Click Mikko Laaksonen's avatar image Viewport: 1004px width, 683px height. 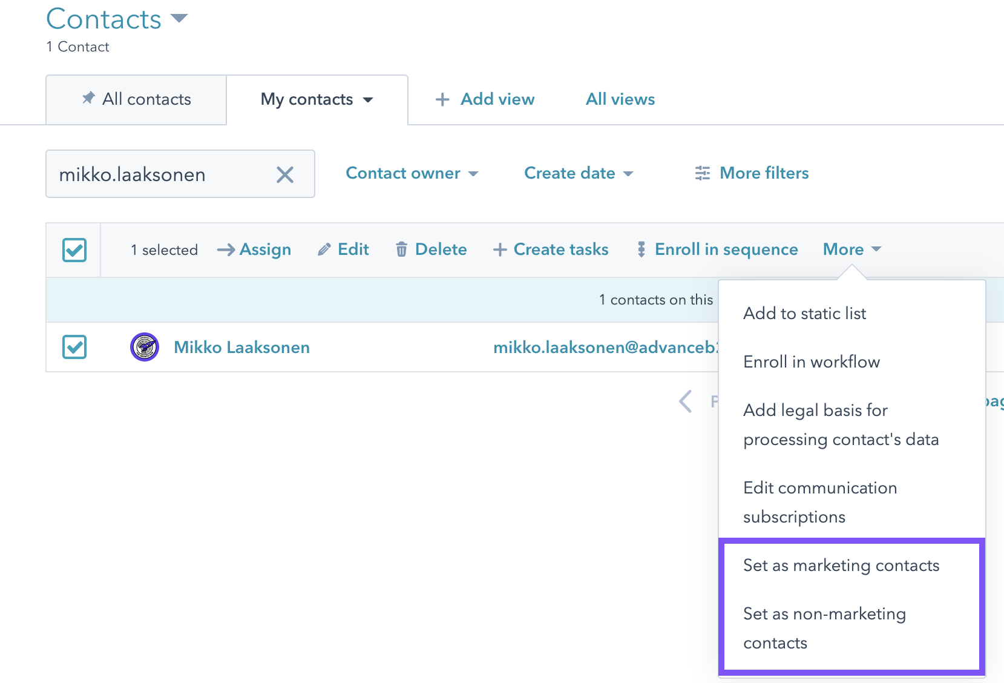(145, 347)
